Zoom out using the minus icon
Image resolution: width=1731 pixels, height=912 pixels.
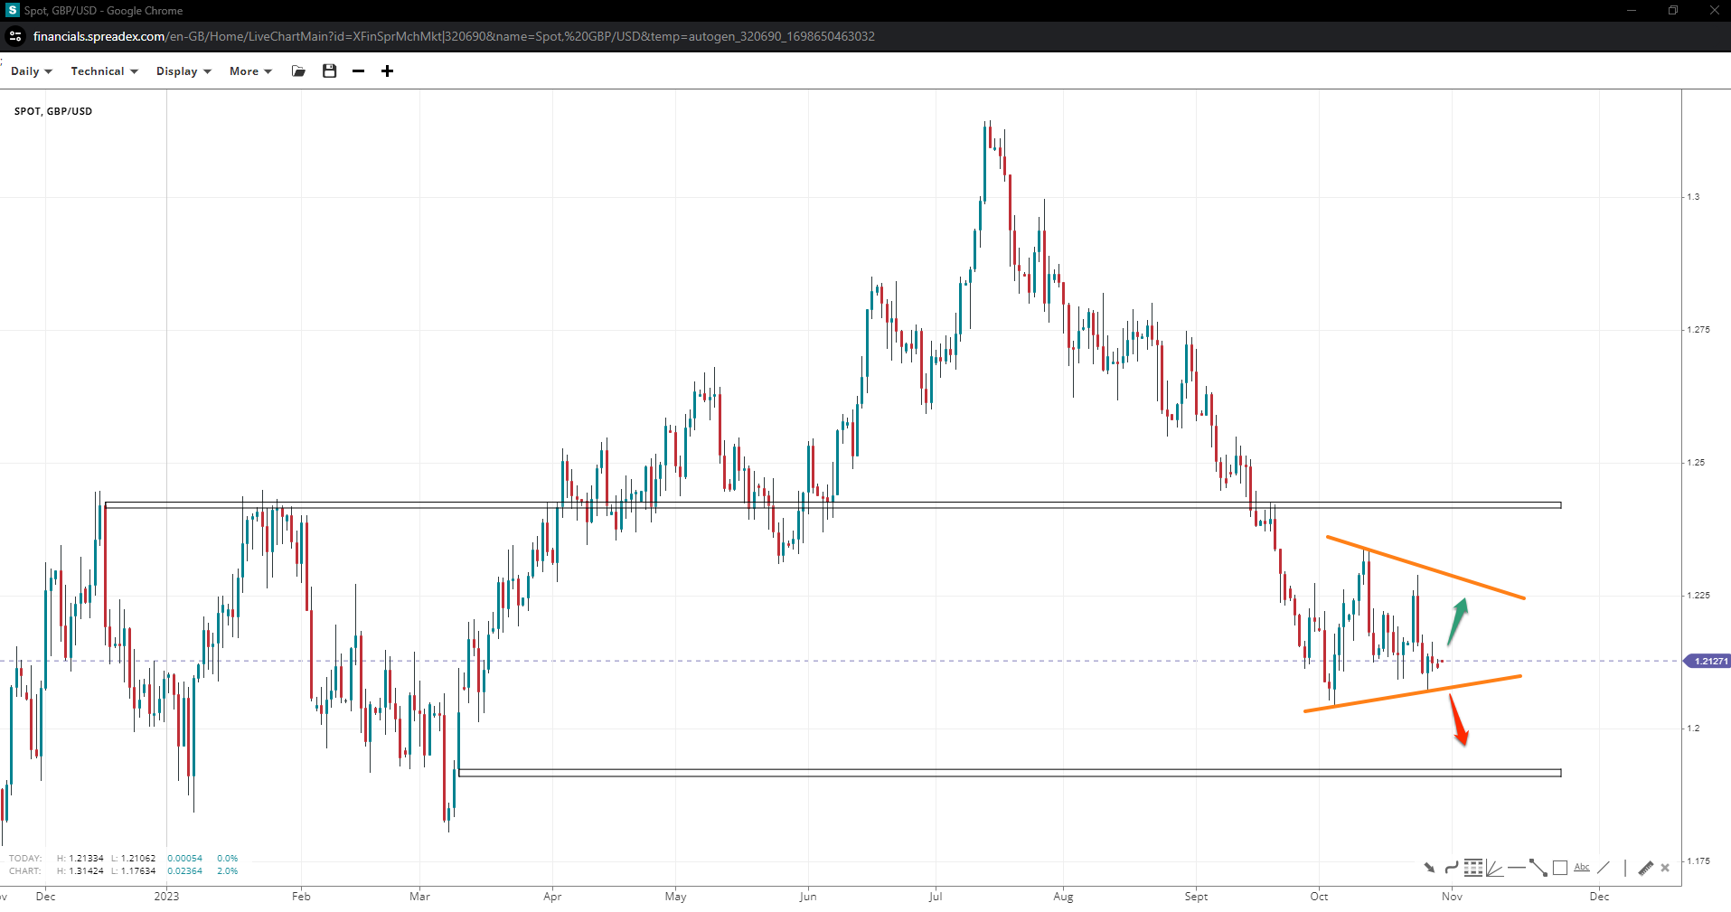click(x=359, y=71)
